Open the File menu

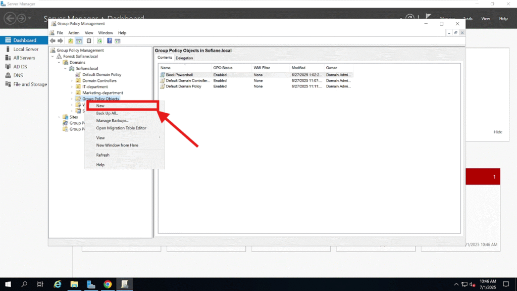[x=60, y=33]
